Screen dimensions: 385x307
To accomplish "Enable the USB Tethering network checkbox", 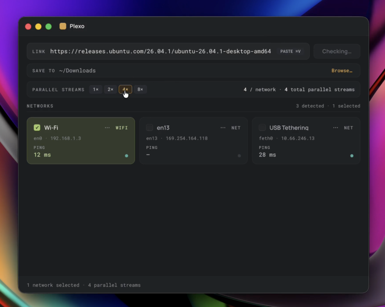I will [262, 128].
